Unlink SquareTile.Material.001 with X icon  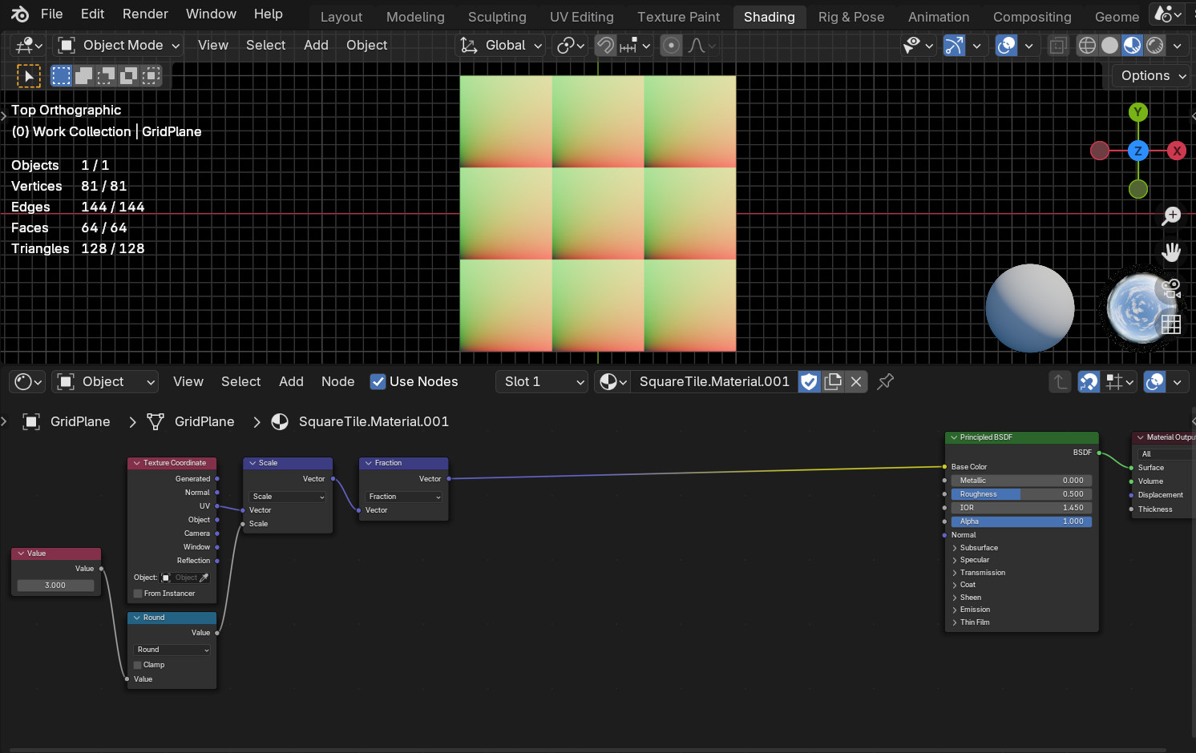coord(856,382)
